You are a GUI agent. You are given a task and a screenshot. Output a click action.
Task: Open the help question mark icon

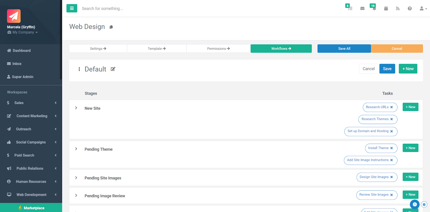pyautogui.click(x=410, y=9)
